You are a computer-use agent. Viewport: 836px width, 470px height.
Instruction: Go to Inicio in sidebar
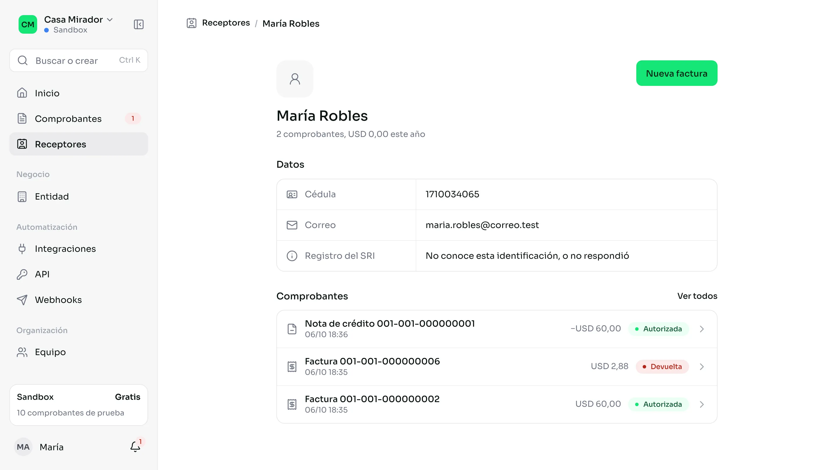(79, 93)
